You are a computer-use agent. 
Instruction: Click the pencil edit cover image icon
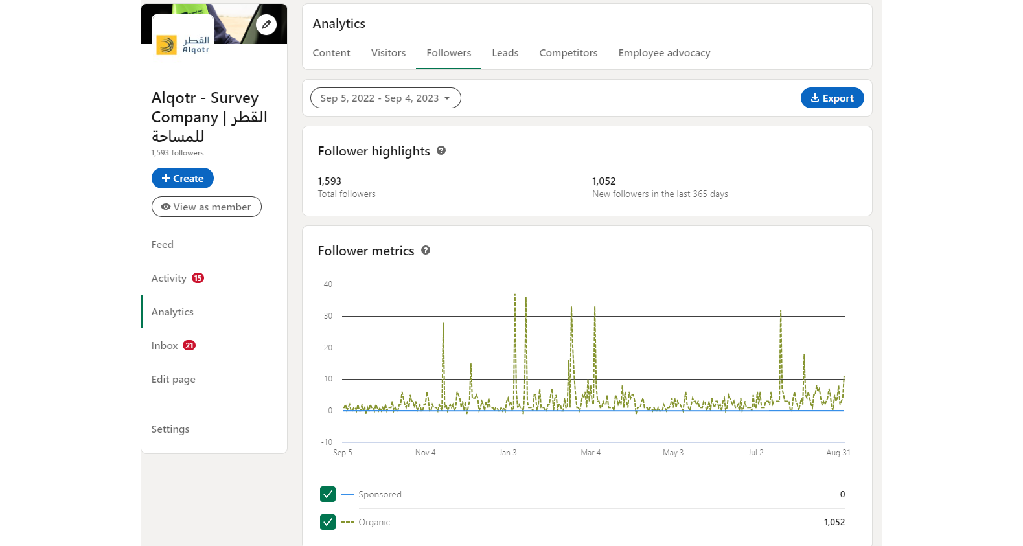tap(266, 25)
